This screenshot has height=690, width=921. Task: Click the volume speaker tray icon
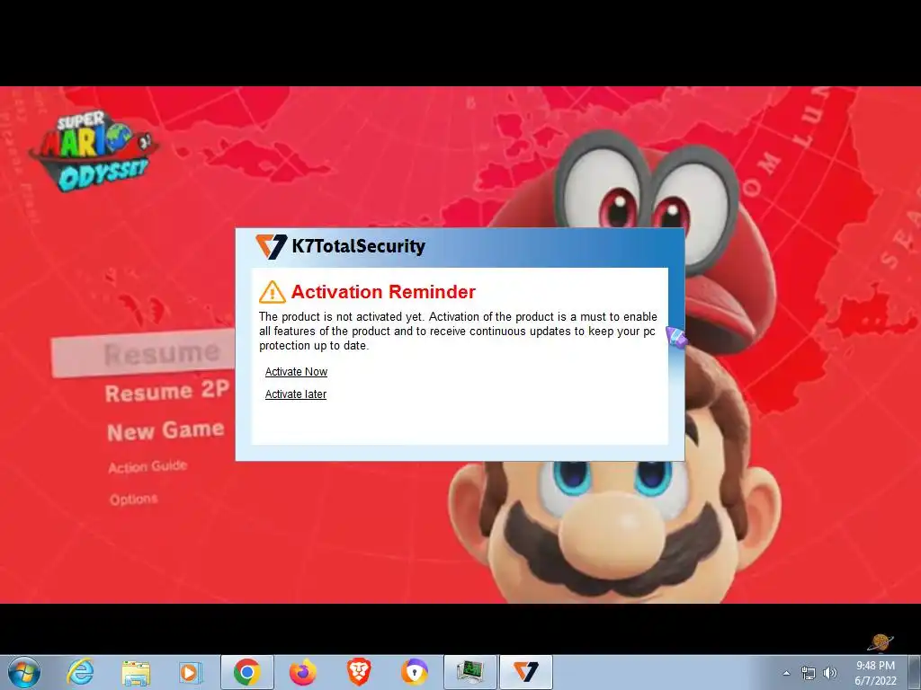829,673
